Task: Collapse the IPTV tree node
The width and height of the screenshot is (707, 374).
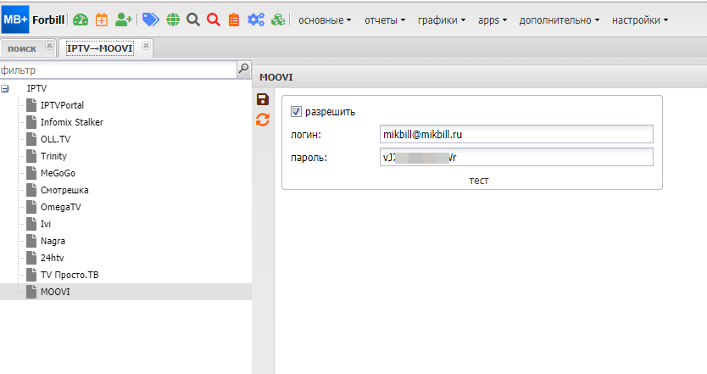Action: tap(5, 88)
